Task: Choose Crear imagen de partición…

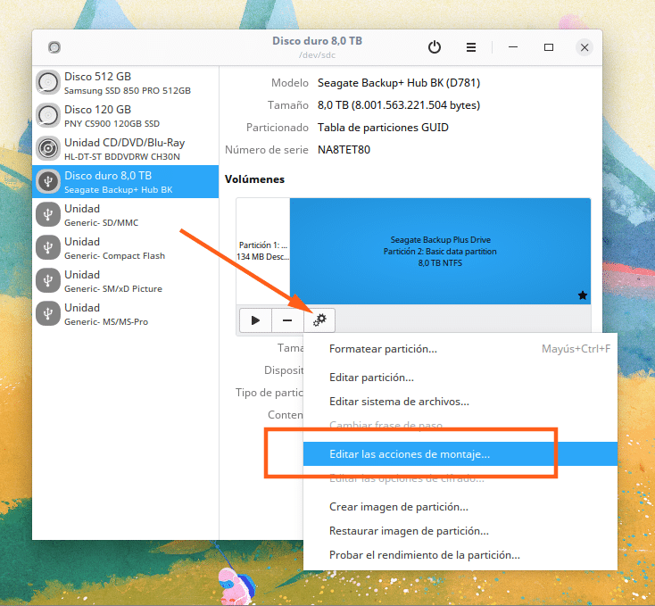Action: click(460, 507)
